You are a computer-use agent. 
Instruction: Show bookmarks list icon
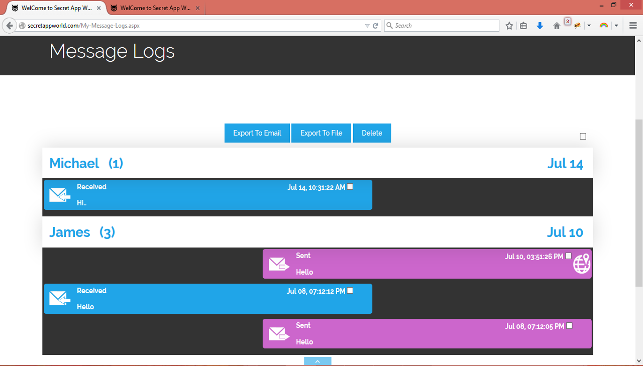pos(523,26)
